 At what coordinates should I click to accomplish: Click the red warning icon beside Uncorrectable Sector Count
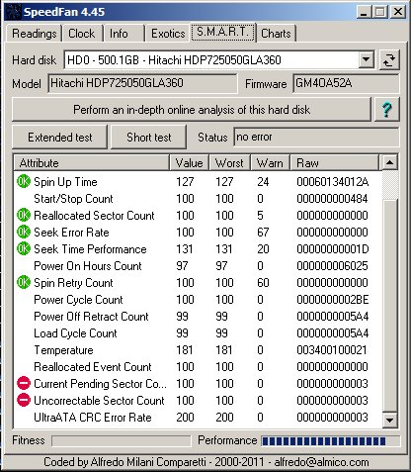tap(24, 401)
